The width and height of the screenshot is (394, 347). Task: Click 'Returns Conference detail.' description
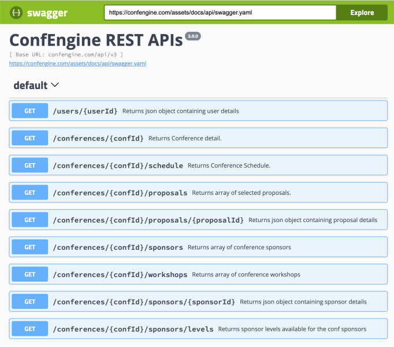185,138
